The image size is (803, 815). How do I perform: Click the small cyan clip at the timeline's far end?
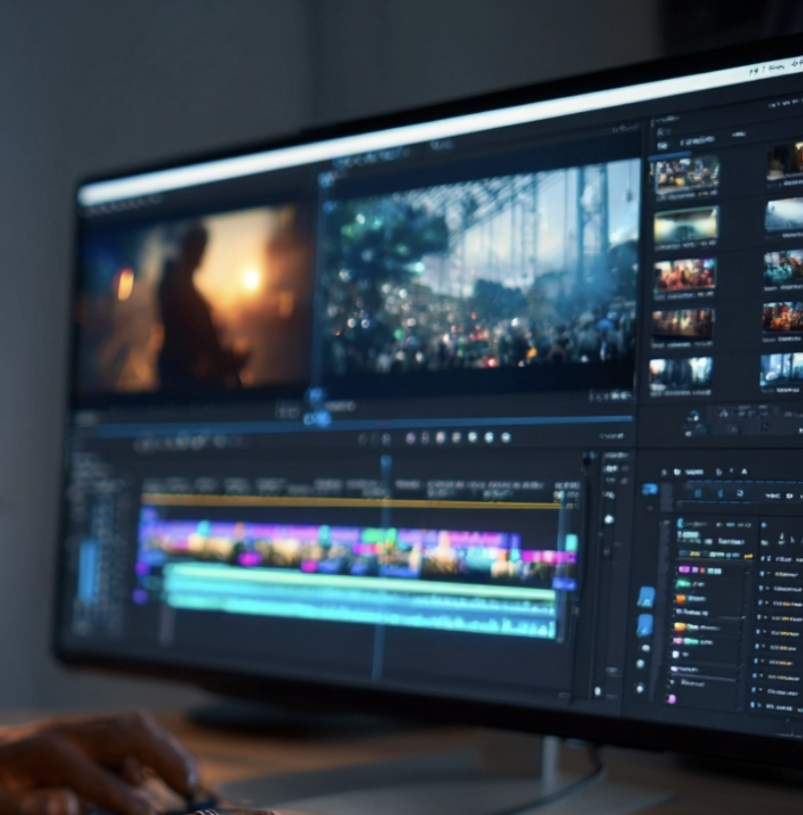[571, 542]
